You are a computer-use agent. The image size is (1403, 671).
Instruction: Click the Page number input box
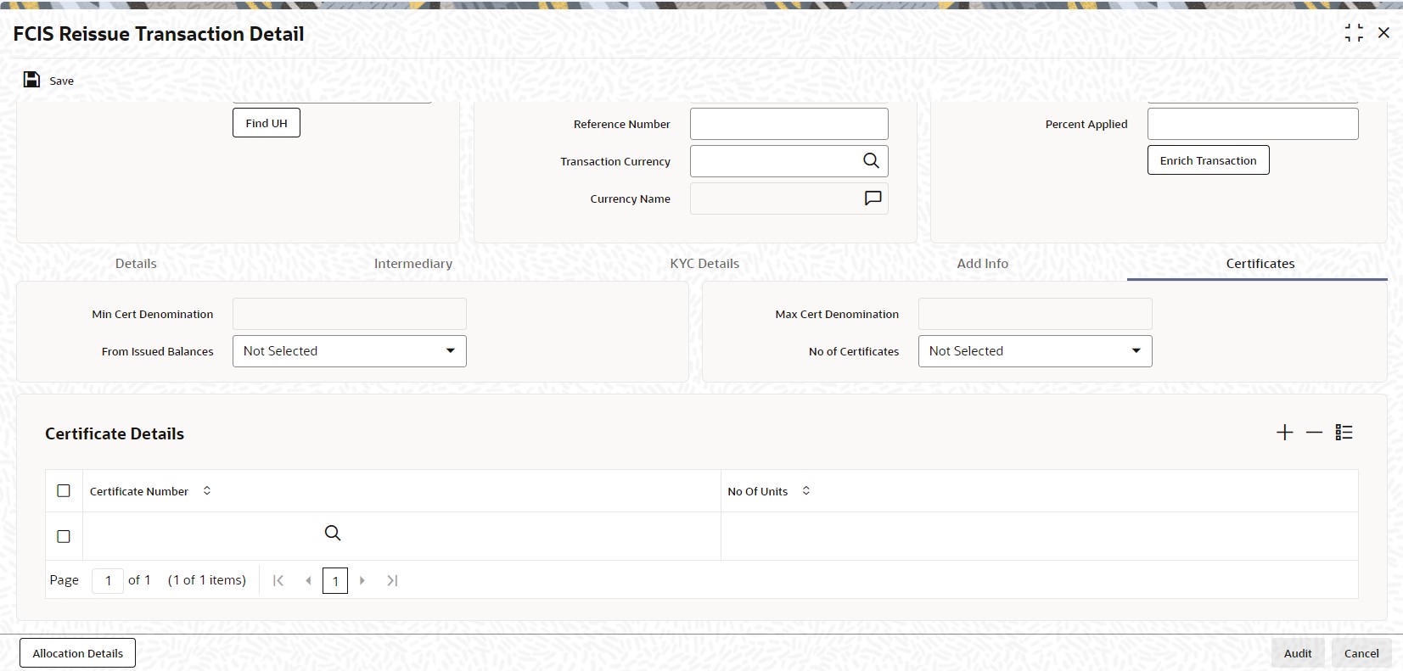pos(108,580)
